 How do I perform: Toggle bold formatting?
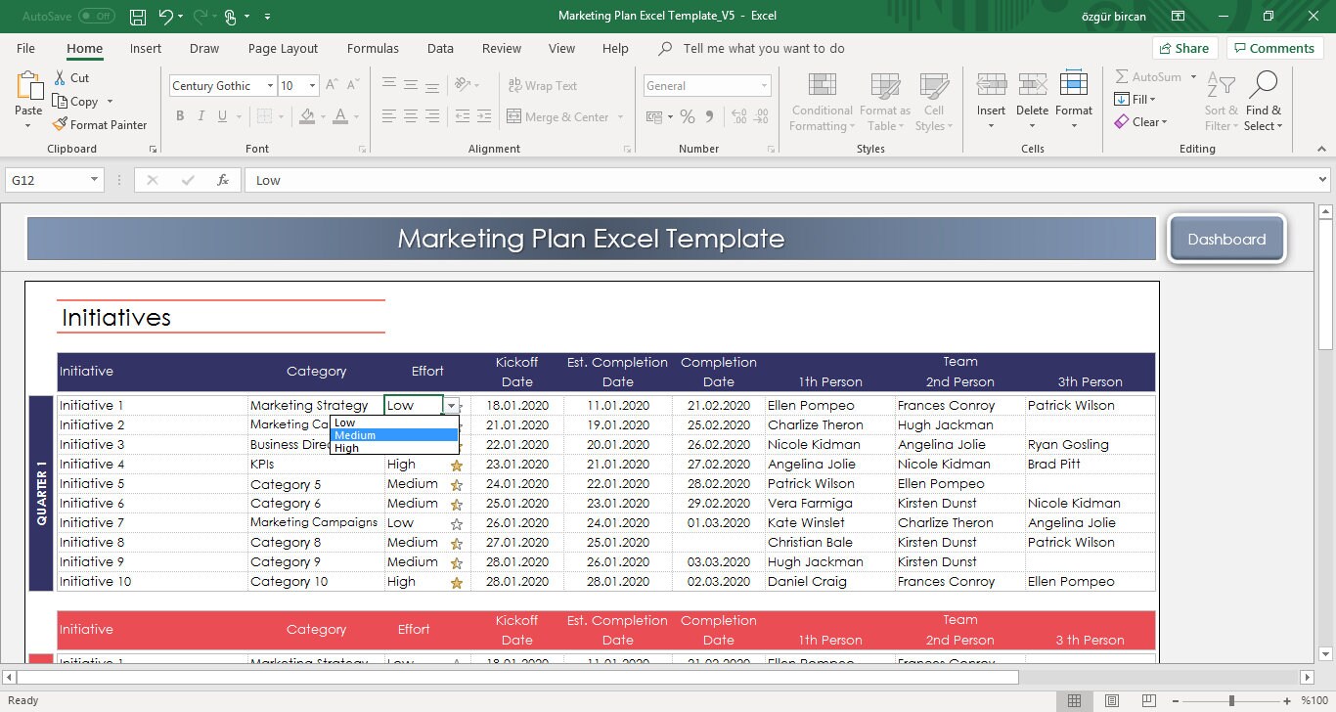click(x=180, y=115)
